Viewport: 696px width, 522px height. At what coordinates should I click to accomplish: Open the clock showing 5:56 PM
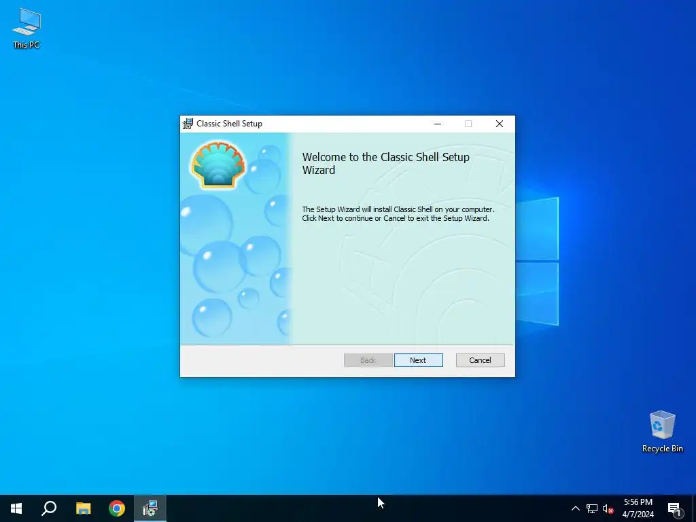pos(638,508)
